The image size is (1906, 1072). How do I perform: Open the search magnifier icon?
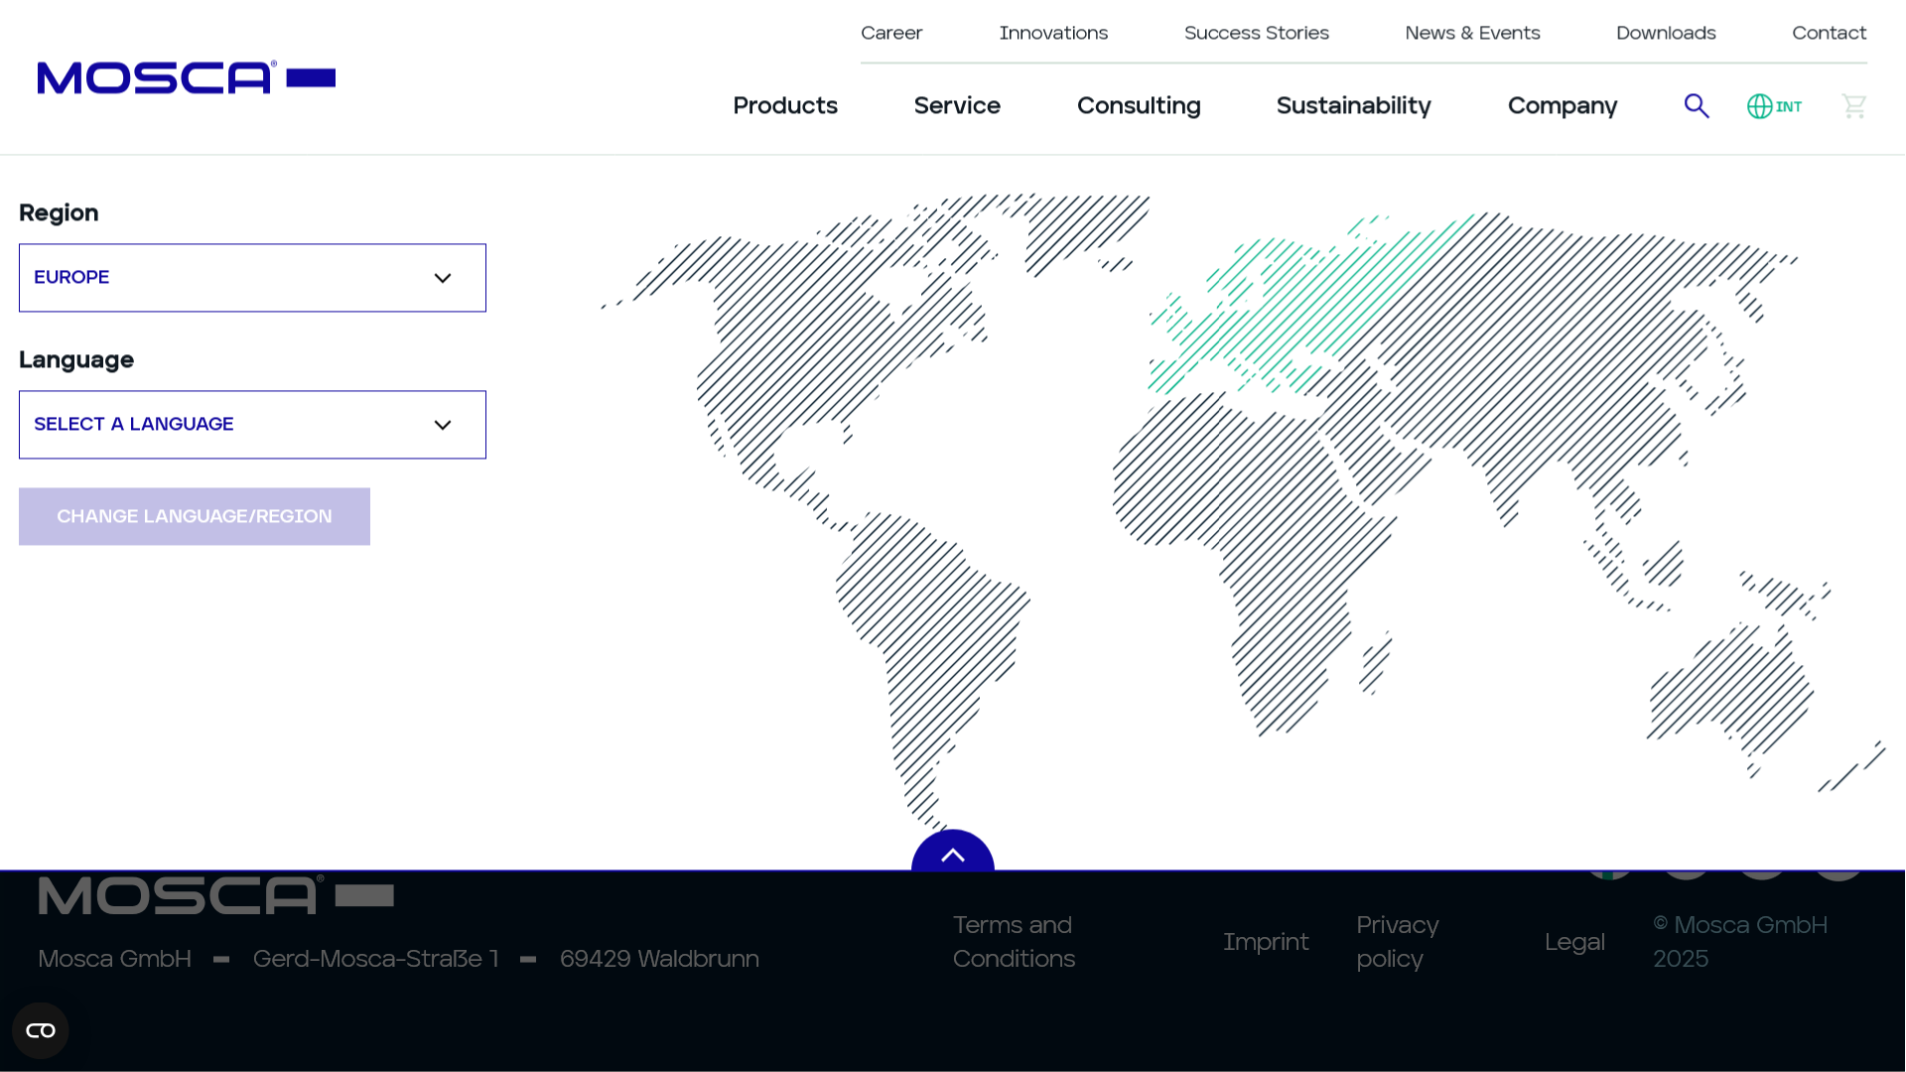tap(1697, 106)
